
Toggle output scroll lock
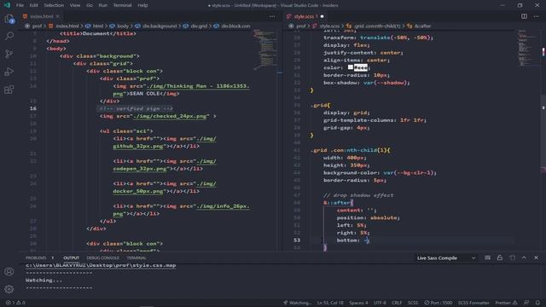coord(500,258)
